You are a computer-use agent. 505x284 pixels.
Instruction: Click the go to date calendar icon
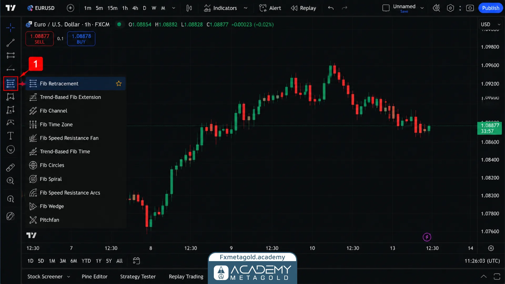[136, 261]
